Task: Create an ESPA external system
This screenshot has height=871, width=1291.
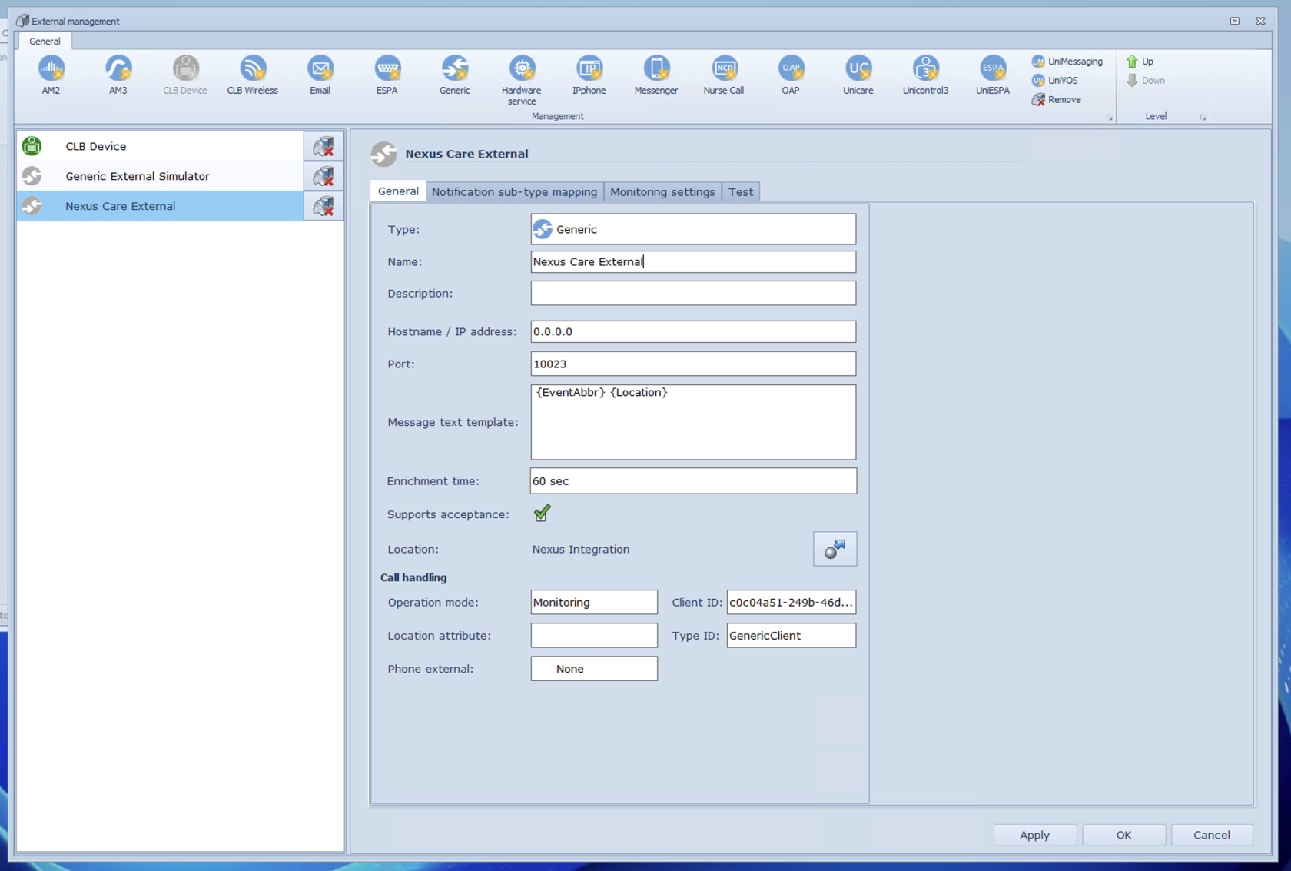Action: [x=387, y=73]
